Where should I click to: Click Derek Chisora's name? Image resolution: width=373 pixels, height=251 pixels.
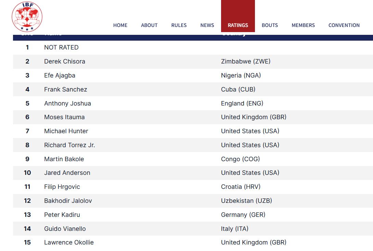[x=64, y=61]
